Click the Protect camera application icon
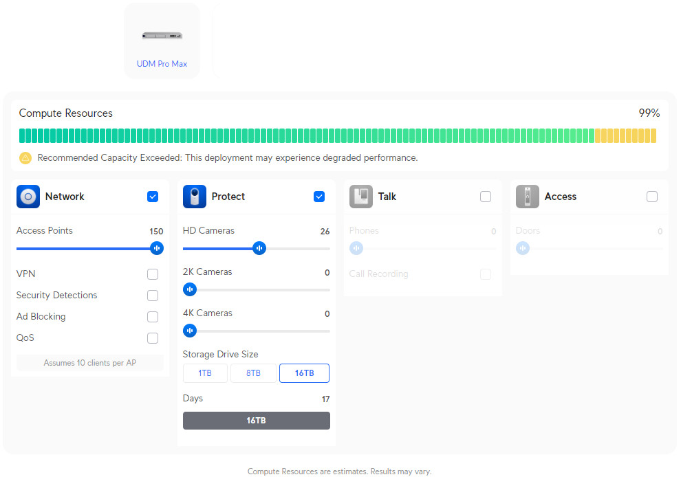The height and width of the screenshot is (477, 692). pyautogui.click(x=195, y=197)
